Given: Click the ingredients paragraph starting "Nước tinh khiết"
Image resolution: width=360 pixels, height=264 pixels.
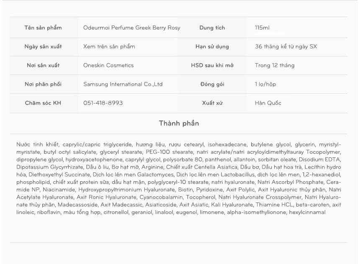Looking at the screenshot, I should 179,179.
